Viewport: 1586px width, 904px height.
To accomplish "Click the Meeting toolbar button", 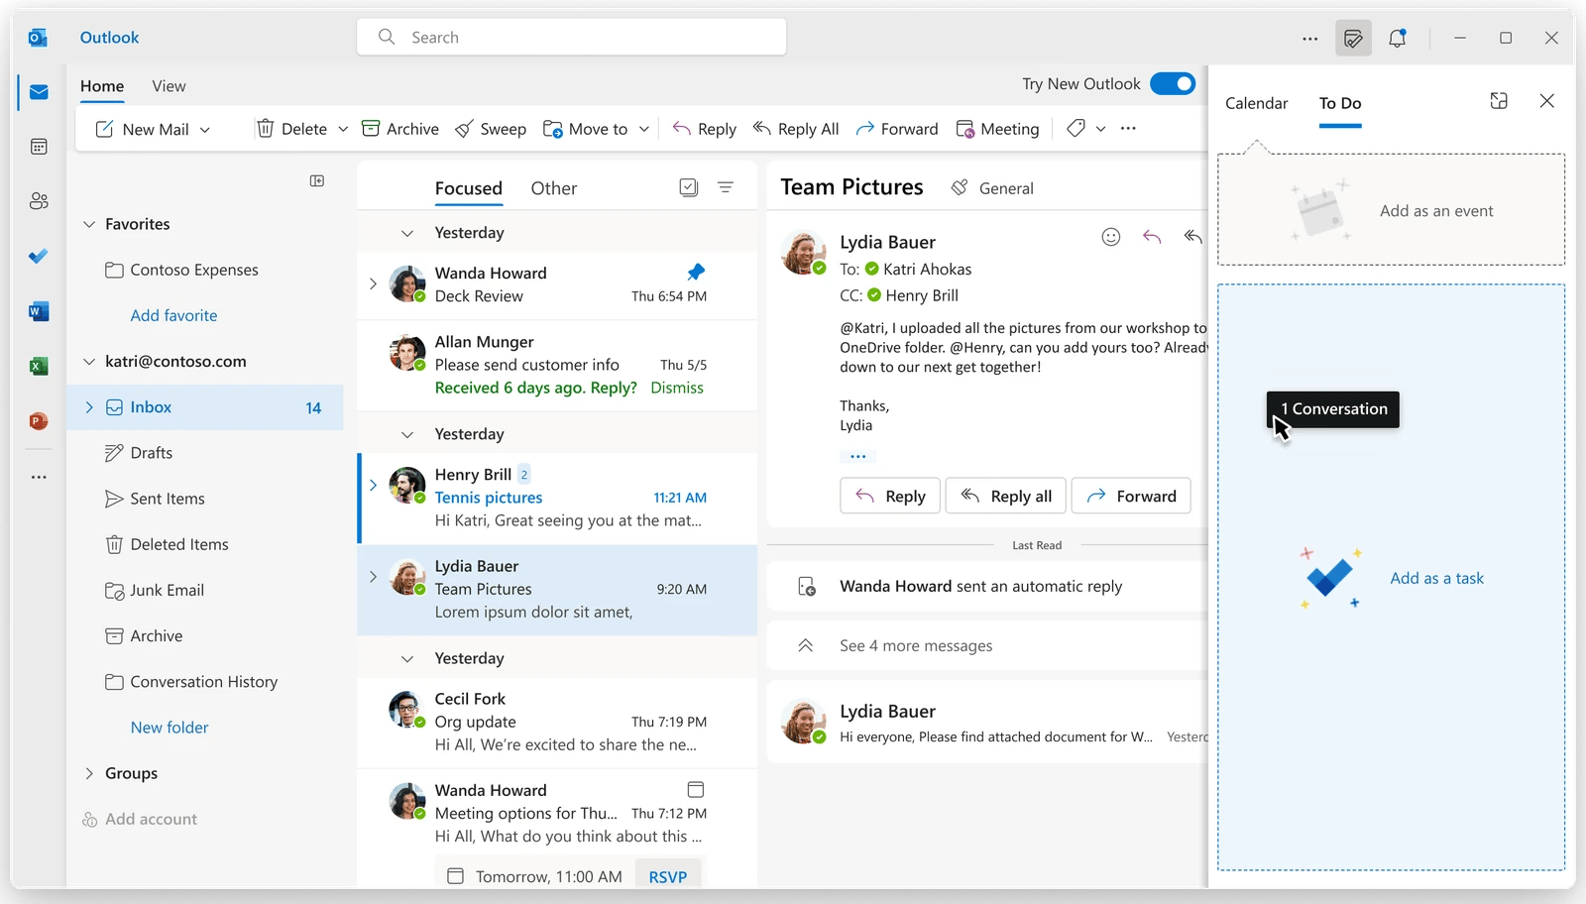I will coord(997,129).
